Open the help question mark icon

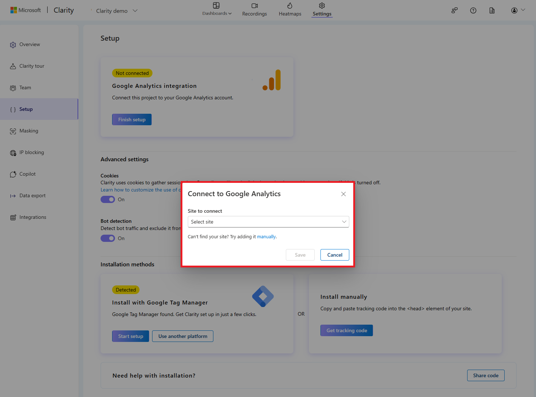click(x=473, y=10)
